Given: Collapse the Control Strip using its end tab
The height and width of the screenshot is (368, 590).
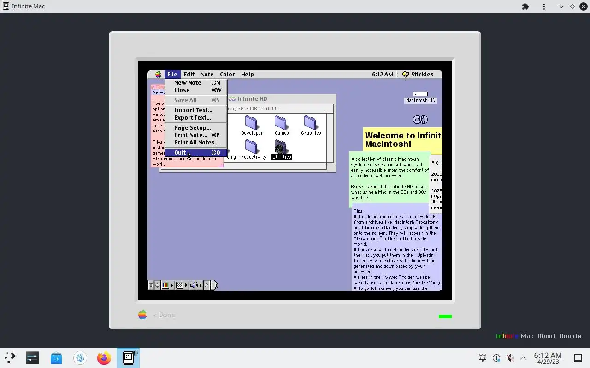Looking at the screenshot, I should (214, 285).
